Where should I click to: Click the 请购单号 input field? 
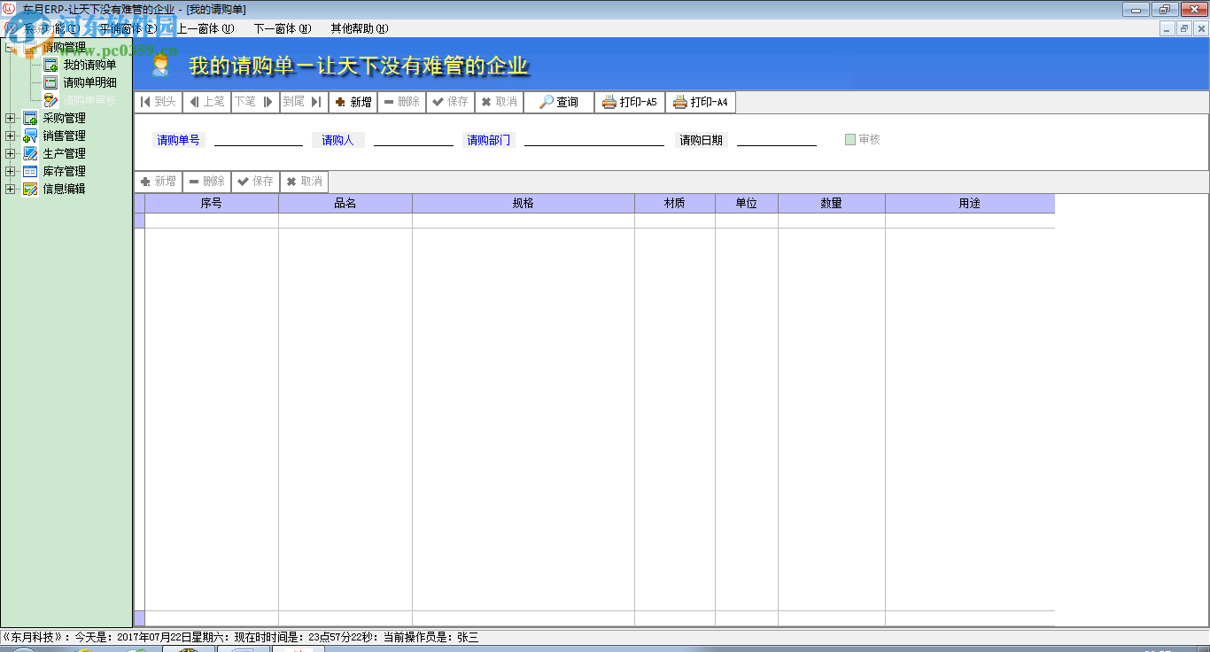[x=258, y=140]
